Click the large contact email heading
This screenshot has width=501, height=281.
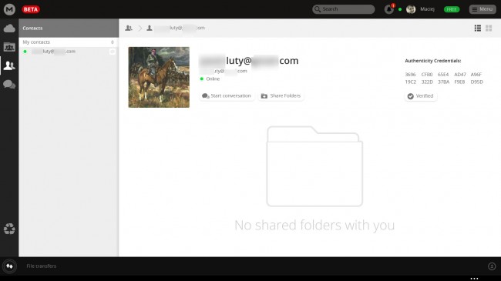pos(249,61)
